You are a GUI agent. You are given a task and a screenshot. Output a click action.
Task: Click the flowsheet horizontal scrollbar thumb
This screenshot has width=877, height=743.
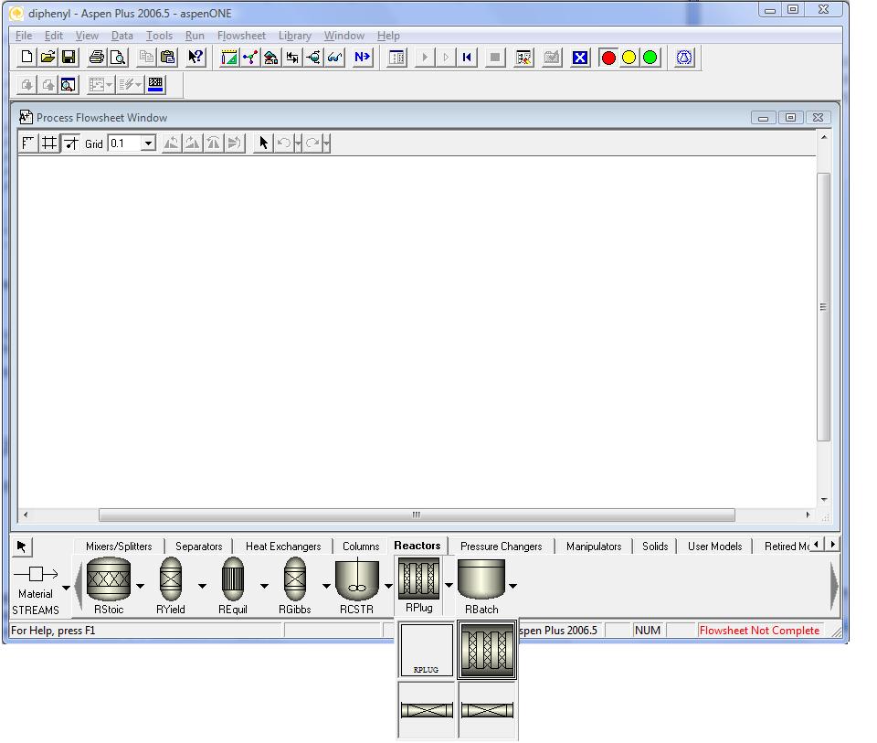(x=417, y=515)
